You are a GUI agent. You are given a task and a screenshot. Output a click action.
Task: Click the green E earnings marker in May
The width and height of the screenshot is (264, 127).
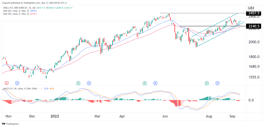pos(144,83)
